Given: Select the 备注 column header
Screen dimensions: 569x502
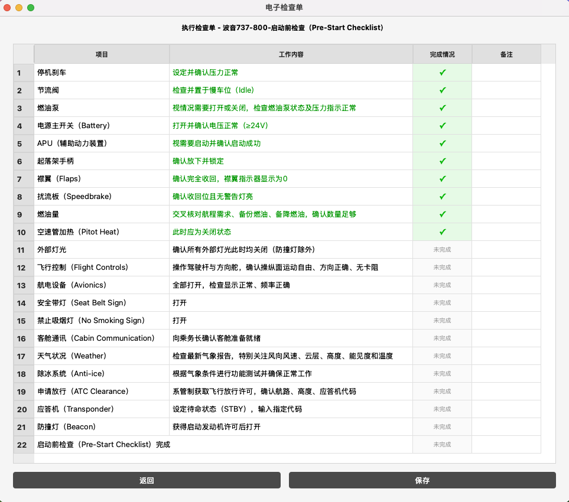Looking at the screenshot, I should [506, 54].
